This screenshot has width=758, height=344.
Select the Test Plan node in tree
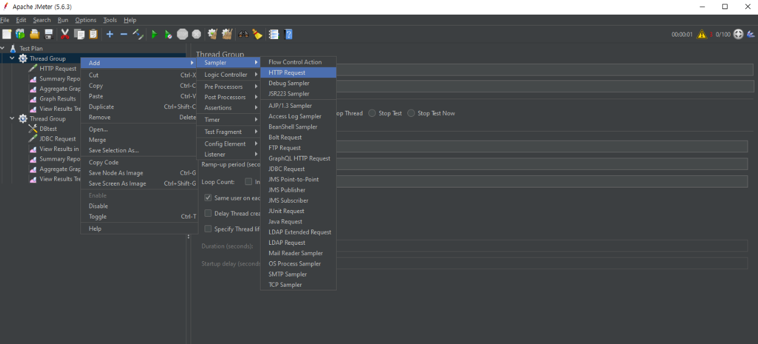click(x=31, y=48)
